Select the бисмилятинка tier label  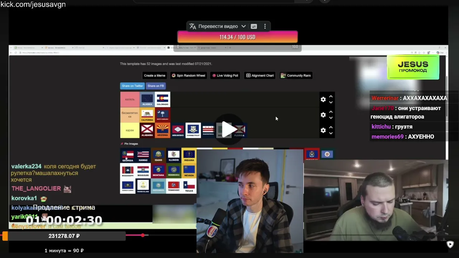tap(130, 115)
